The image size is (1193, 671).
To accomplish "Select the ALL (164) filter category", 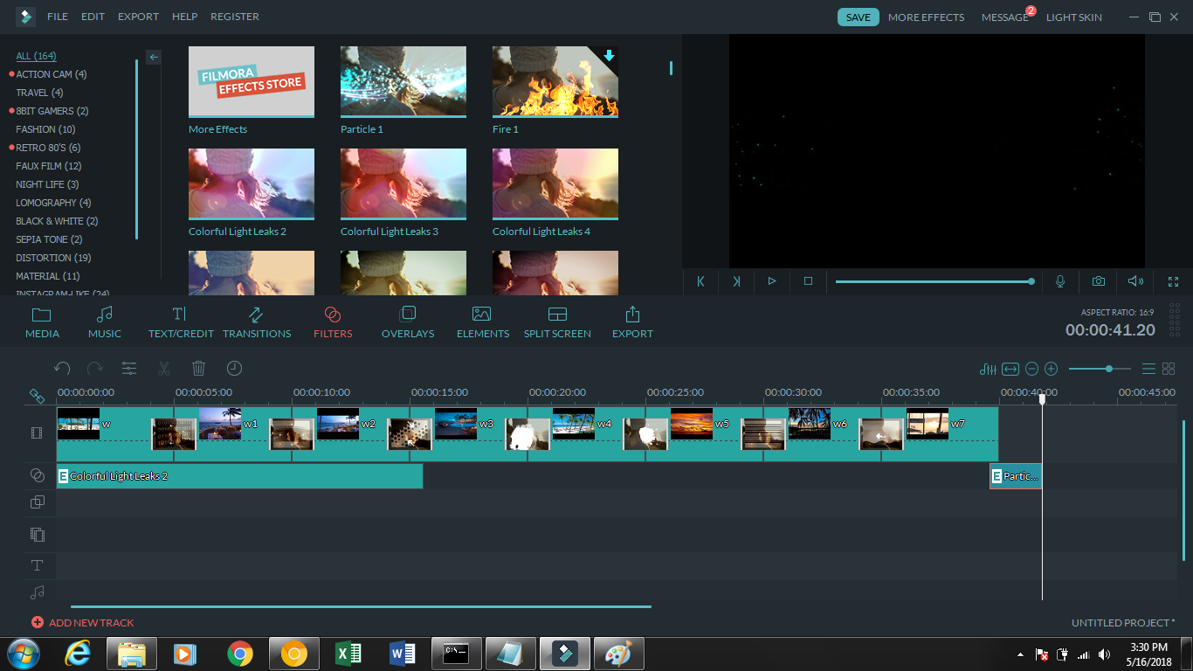I will click(x=36, y=56).
